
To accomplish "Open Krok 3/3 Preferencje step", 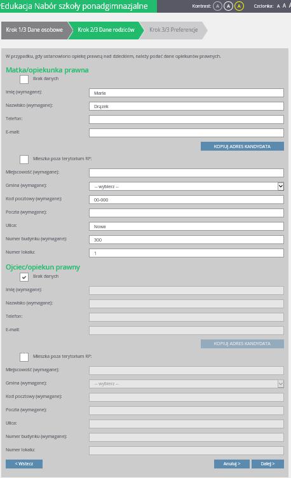I will coord(173,30).
